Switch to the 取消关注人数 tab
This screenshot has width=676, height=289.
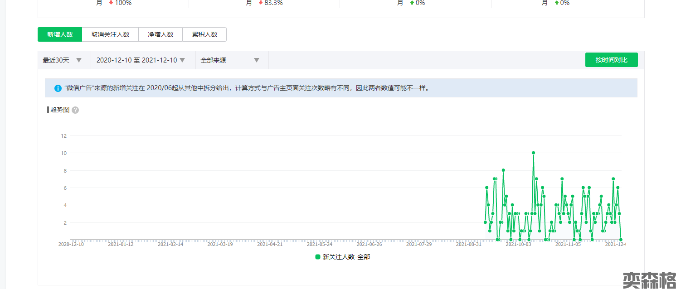(x=110, y=34)
